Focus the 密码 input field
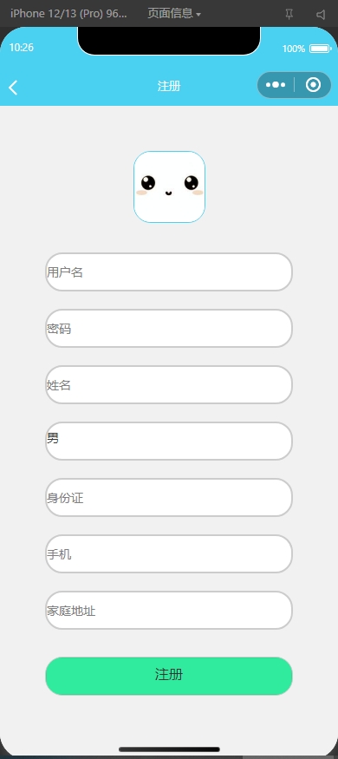Image resolution: width=338 pixels, height=759 pixels. point(169,328)
